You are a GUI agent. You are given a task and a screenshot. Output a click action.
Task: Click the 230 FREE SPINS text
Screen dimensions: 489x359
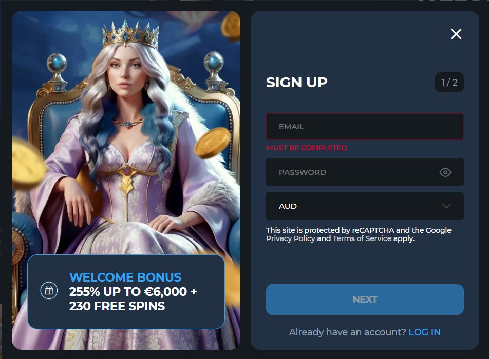pyautogui.click(x=117, y=306)
